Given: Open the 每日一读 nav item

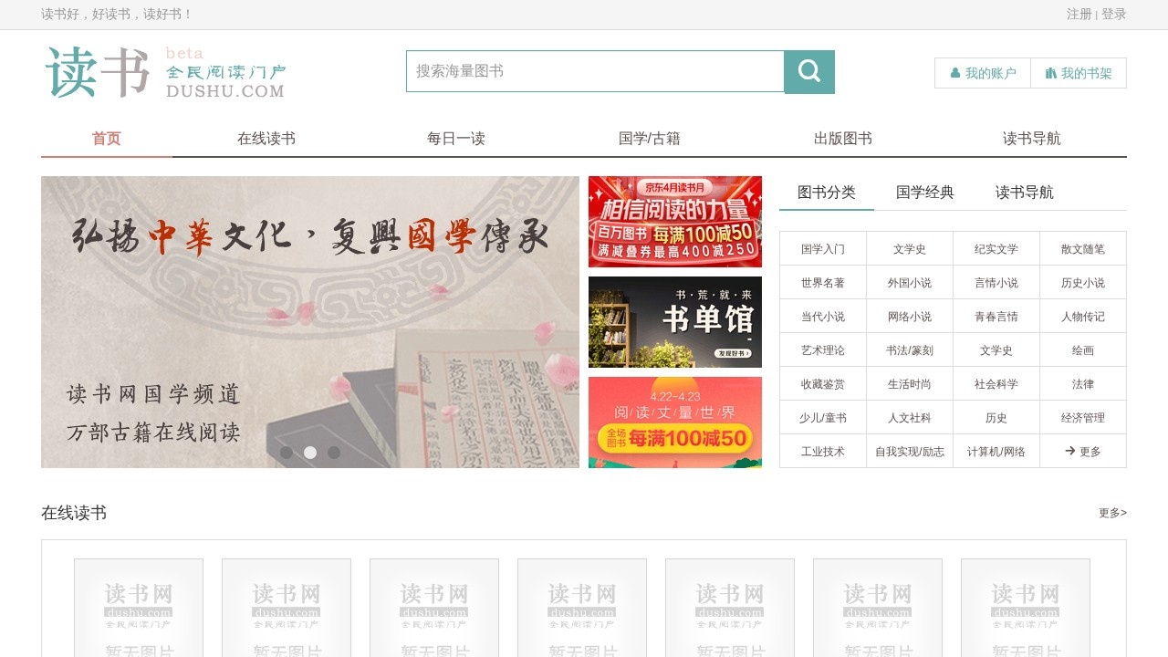Looking at the screenshot, I should click(x=456, y=139).
